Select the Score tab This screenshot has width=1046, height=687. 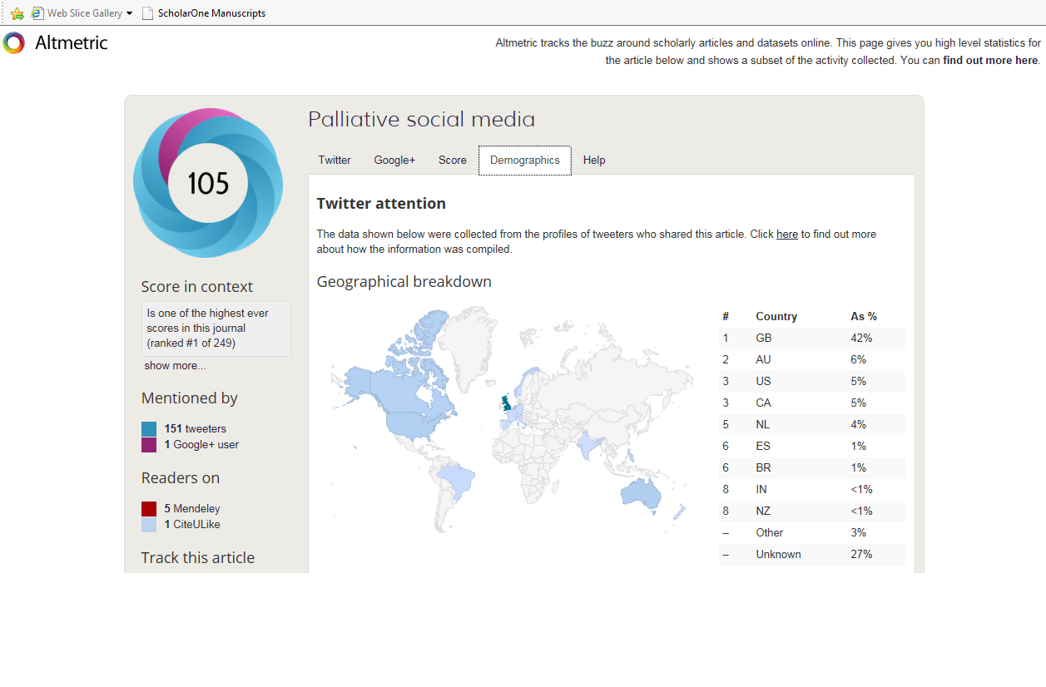453,160
